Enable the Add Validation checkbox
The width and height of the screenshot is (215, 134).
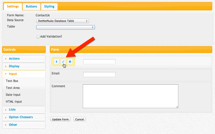[38, 37]
